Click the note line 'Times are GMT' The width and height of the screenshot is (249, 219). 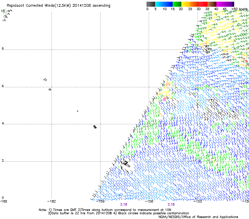(65, 210)
